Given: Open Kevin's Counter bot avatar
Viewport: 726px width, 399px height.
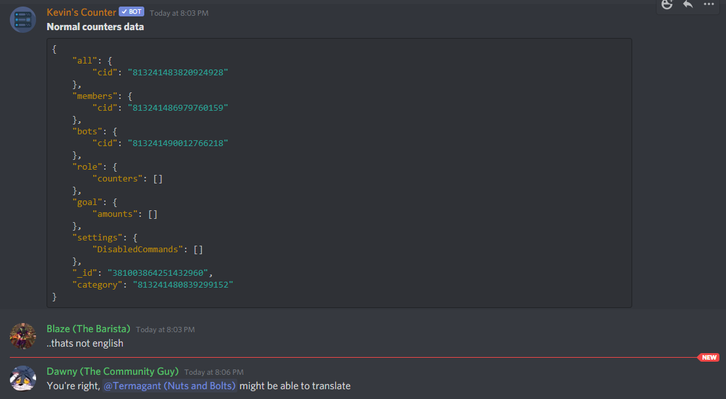Looking at the screenshot, I should [x=23, y=20].
